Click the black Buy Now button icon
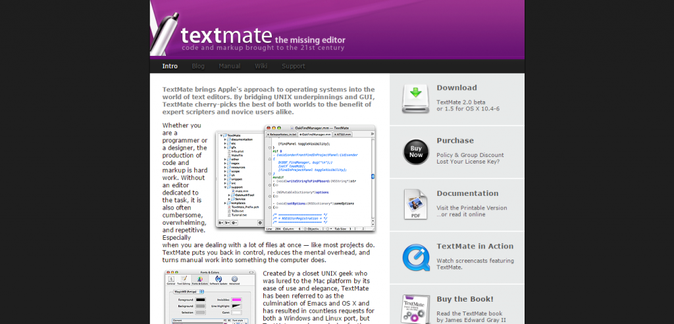 coord(416,152)
